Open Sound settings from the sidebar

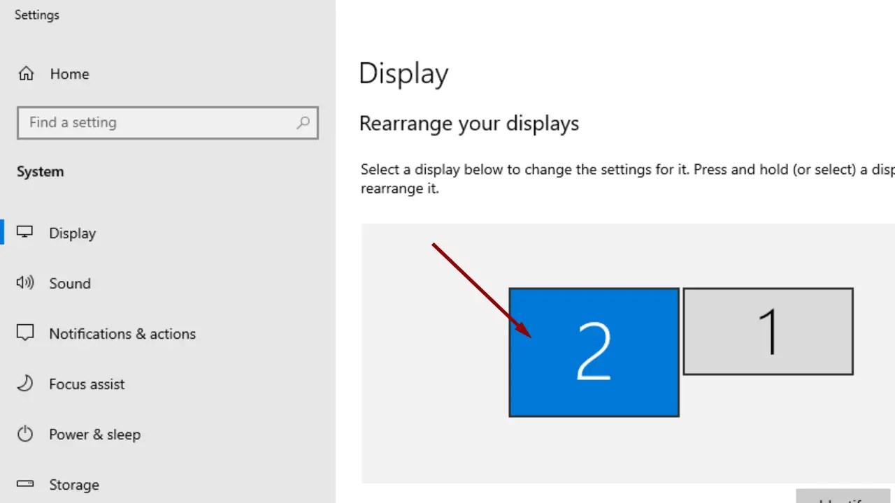pos(70,283)
